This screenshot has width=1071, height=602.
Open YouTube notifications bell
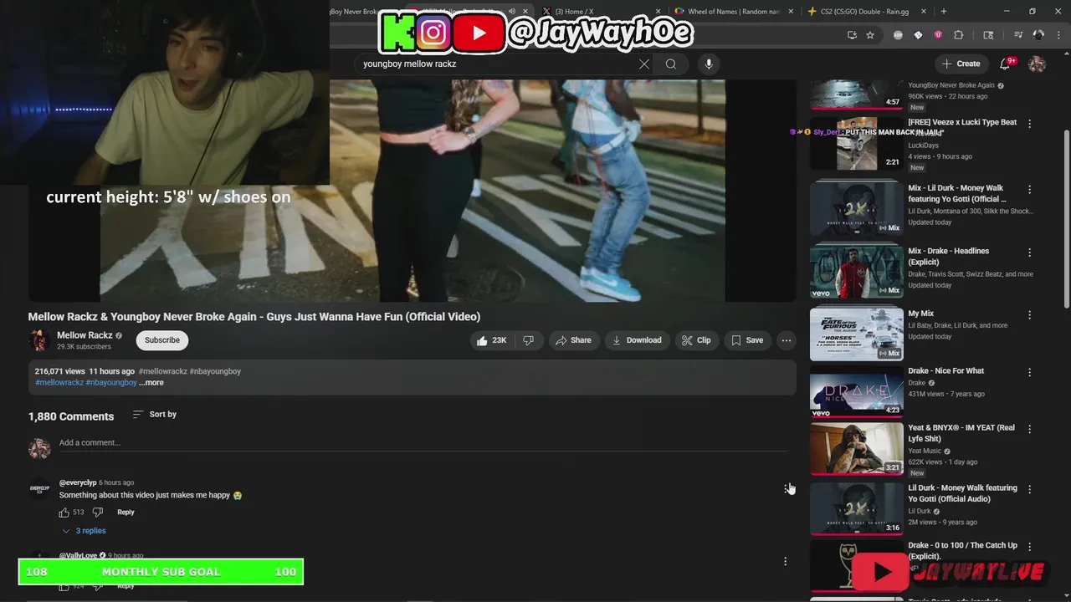pyautogui.click(x=1006, y=64)
